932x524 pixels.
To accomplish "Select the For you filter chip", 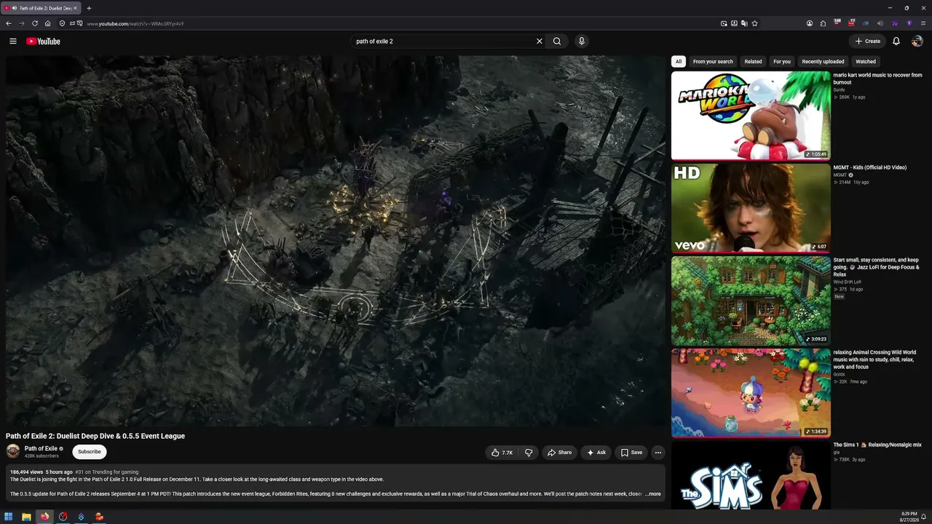I will point(782,62).
